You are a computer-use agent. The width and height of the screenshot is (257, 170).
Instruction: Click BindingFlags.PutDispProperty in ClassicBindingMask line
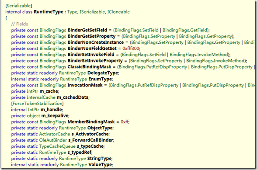tap(222, 67)
